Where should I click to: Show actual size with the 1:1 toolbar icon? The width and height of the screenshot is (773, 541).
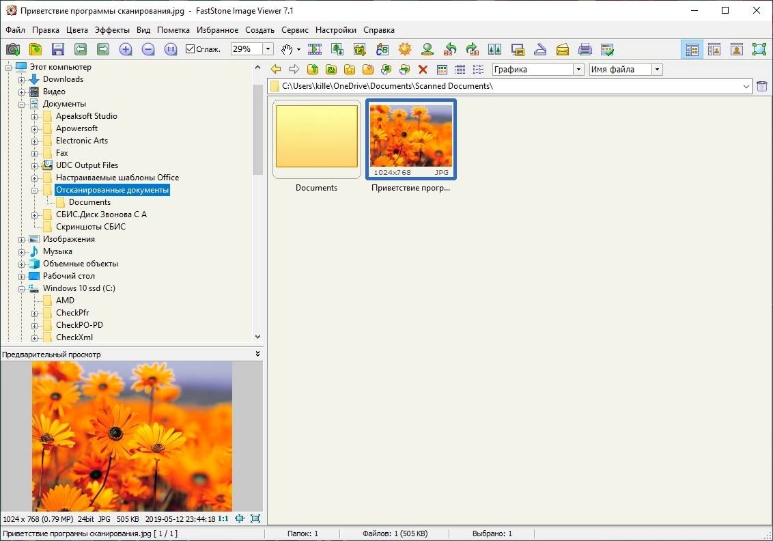point(171,49)
